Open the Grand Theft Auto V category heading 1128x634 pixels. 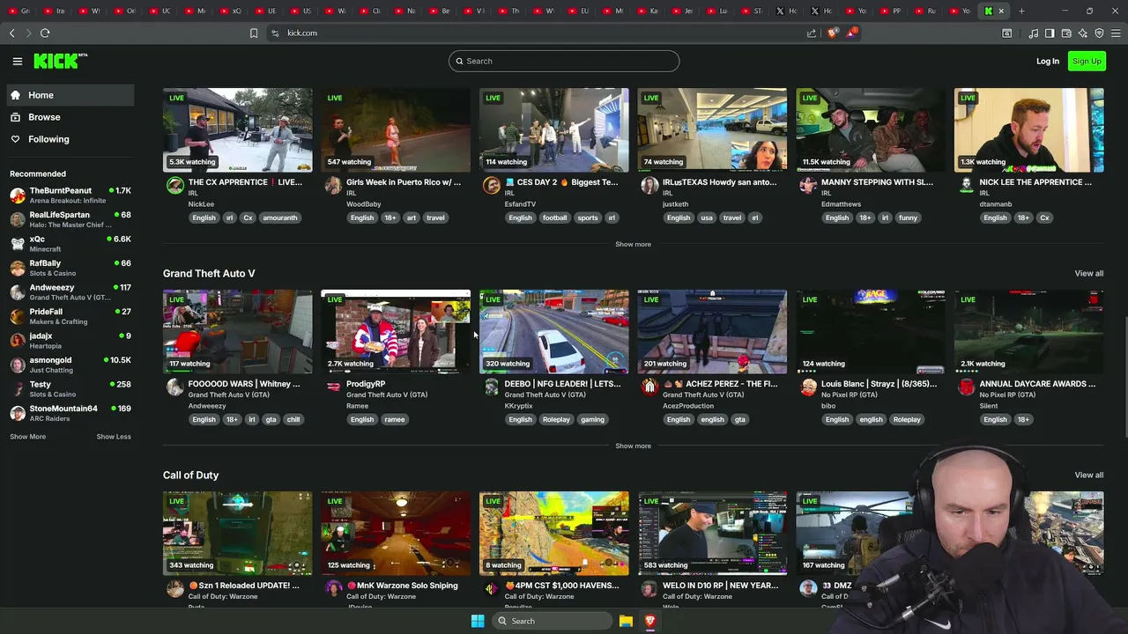pyautogui.click(x=209, y=274)
